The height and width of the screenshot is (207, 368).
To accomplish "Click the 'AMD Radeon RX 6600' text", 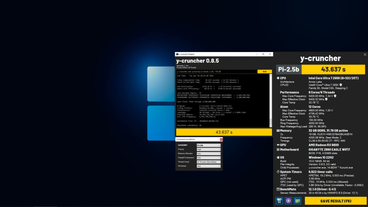I will click(x=323, y=145).
